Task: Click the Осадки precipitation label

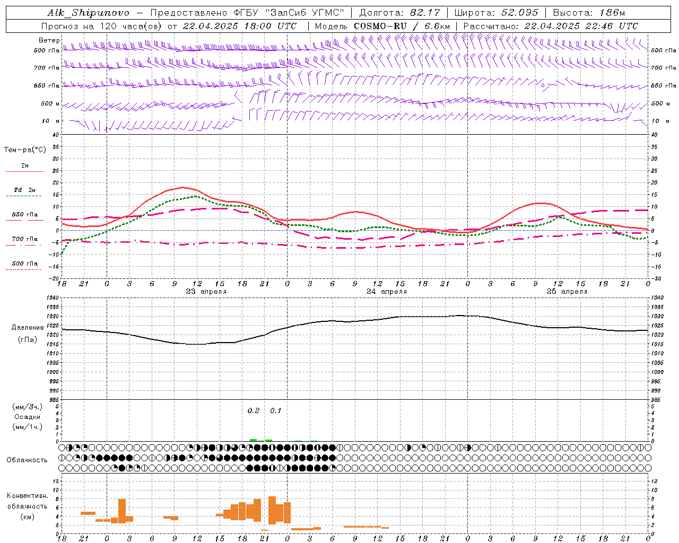Action: [28, 417]
